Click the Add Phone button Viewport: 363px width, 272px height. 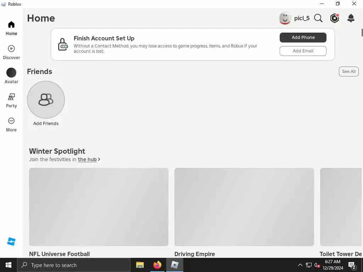point(303,38)
